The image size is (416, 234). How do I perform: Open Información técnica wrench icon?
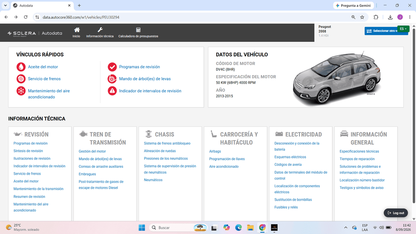(x=100, y=30)
